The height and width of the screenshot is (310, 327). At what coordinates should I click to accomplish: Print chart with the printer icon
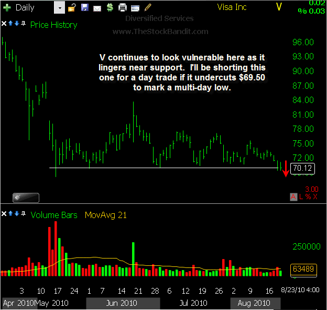123,8
